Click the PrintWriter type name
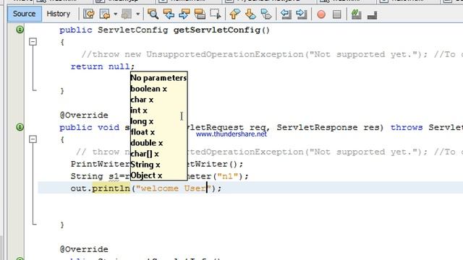Viewport: 463px width, 260px height. pyautogui.click(x=100, y=164)
